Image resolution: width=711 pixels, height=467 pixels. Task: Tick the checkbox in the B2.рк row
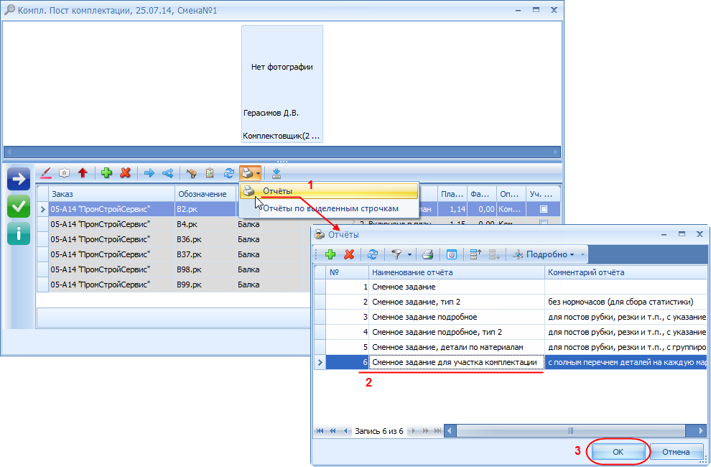click(x=544, y=209)
